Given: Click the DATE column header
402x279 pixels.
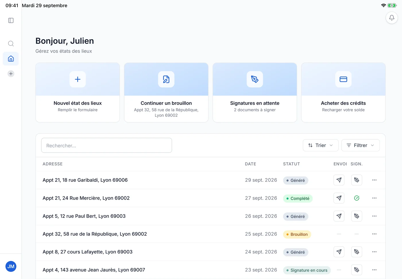Looking at the screenshot, I should click(250, 164).
